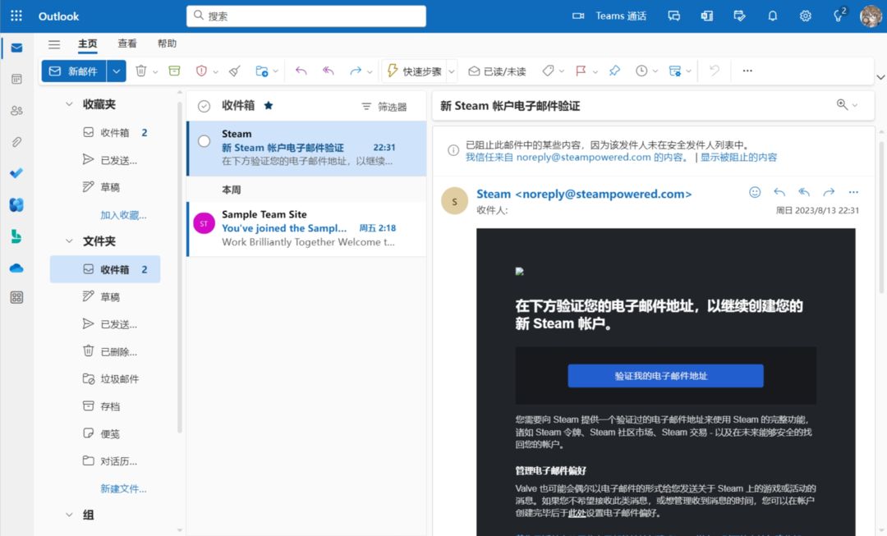The height and width of the screenshot is (536, 887).
Task: Open Files paperclip icon in app rail
Action: pyautogui.click(x=16, y=142)
